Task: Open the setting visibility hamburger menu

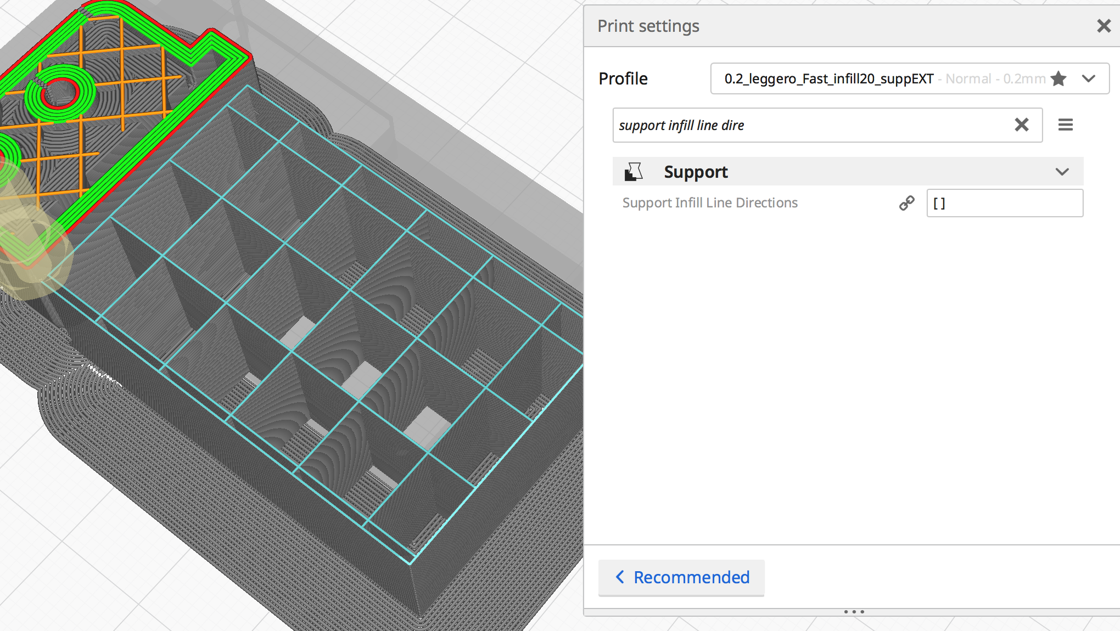Action: tap(1066, 125)
